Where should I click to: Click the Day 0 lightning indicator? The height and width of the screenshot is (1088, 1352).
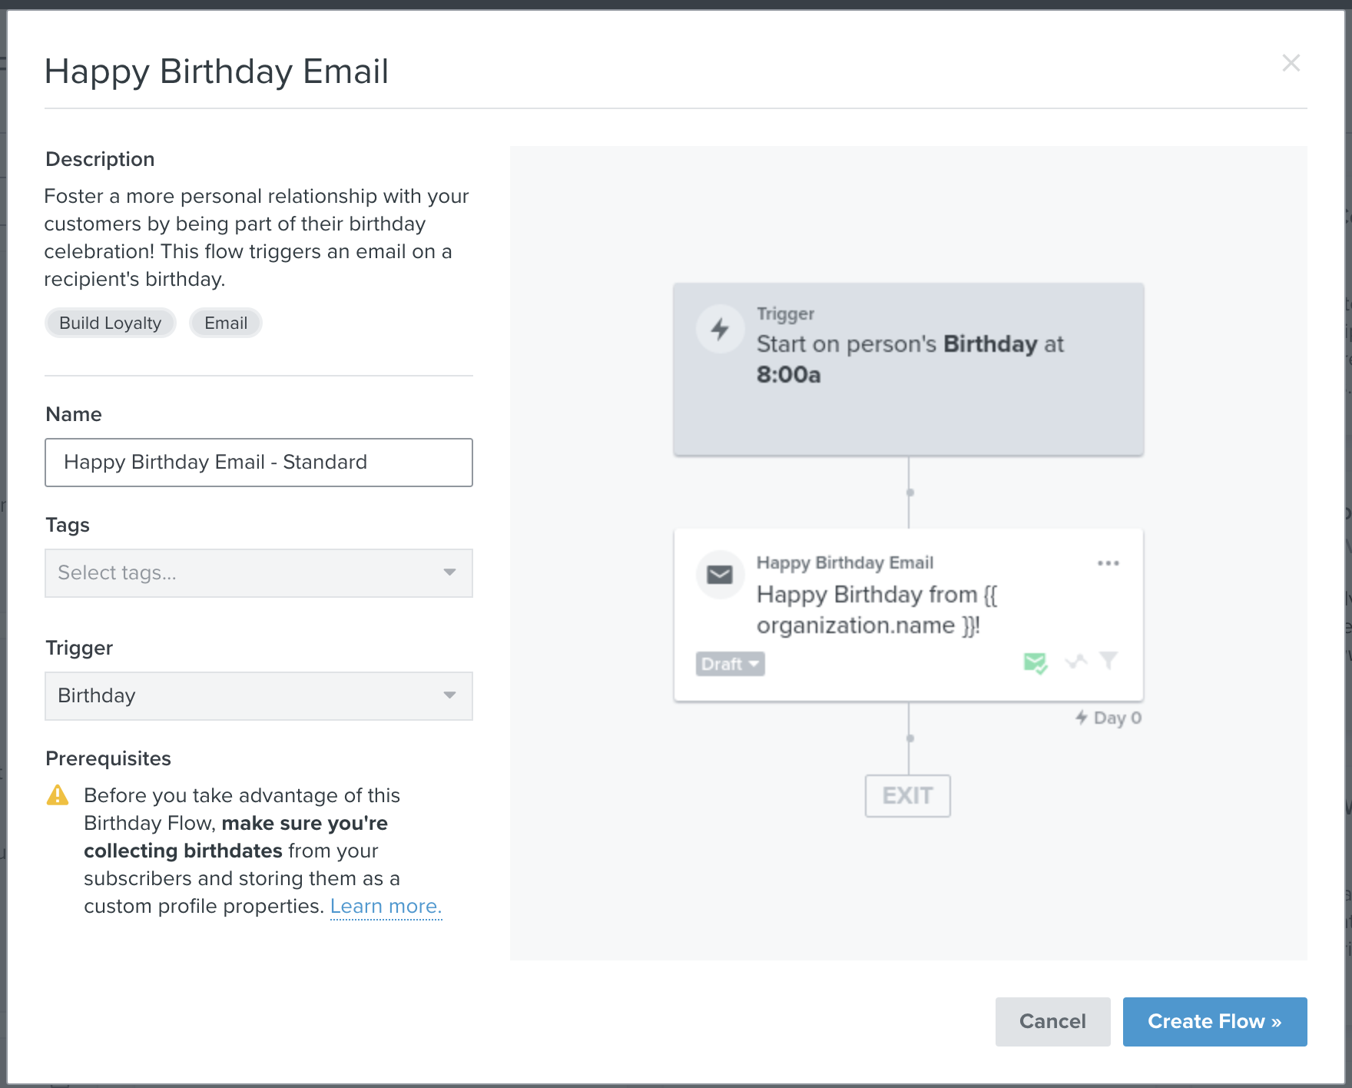point(1108,718)
